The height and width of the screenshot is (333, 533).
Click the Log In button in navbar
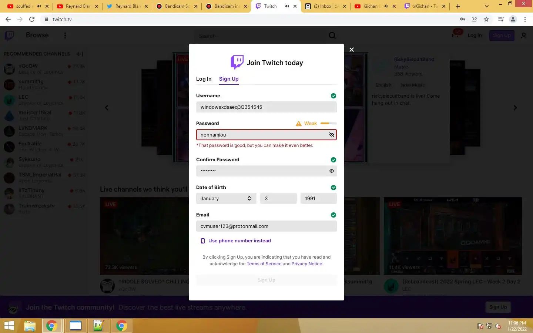[475, 36]
